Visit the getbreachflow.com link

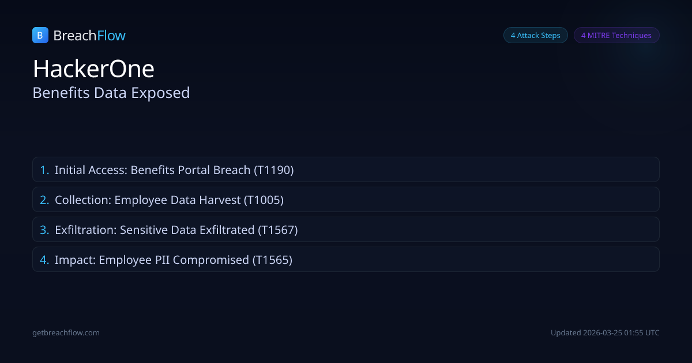[66, 332]
